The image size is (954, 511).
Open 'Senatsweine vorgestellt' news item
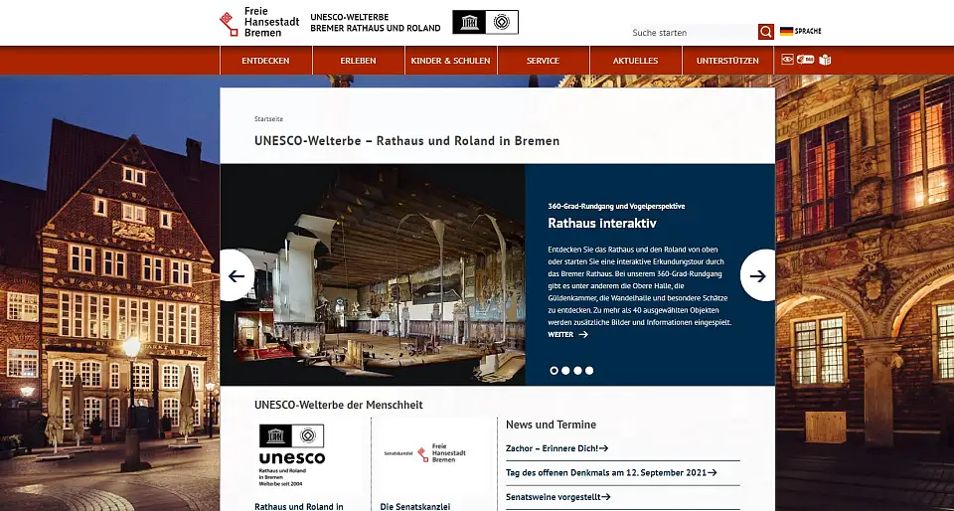coord(557,496)
